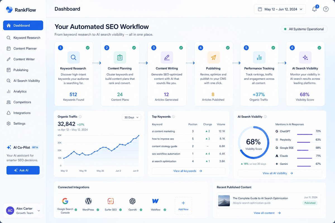This screenshot has width=335, height=223.
Task: Click the AC user avatar
Action: pyautogui.click(x=10, y=211)
